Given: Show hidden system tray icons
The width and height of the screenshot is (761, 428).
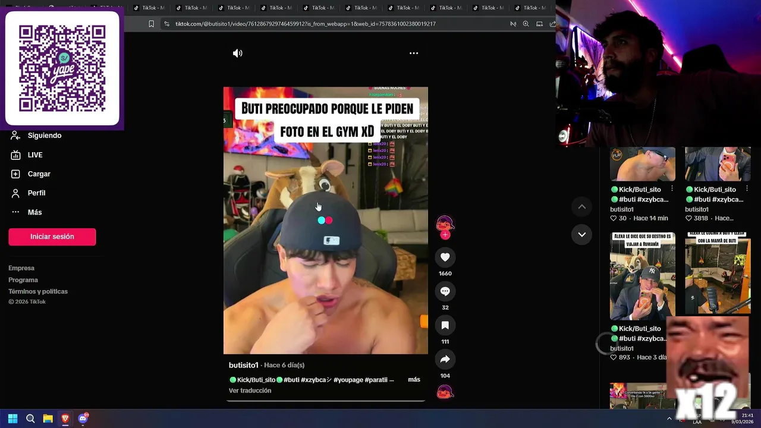Looking at the screenshot, I should point(669,418).
